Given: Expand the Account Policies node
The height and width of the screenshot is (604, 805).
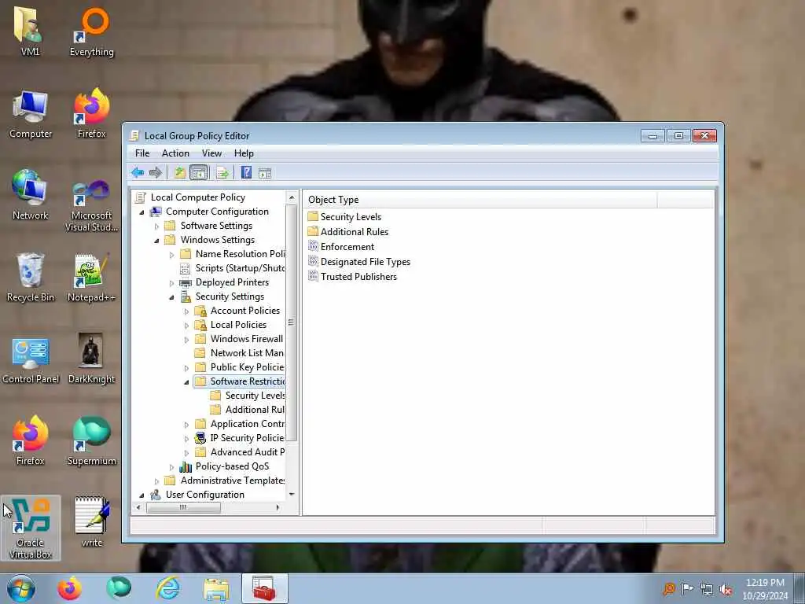Looking at the screenshot, I should (187, 311).
